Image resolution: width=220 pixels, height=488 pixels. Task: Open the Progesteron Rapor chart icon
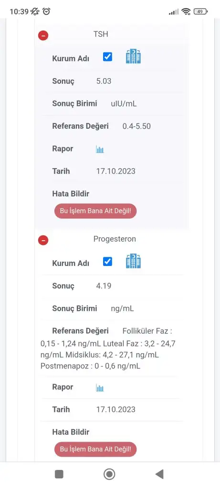(x=100, y=388)
